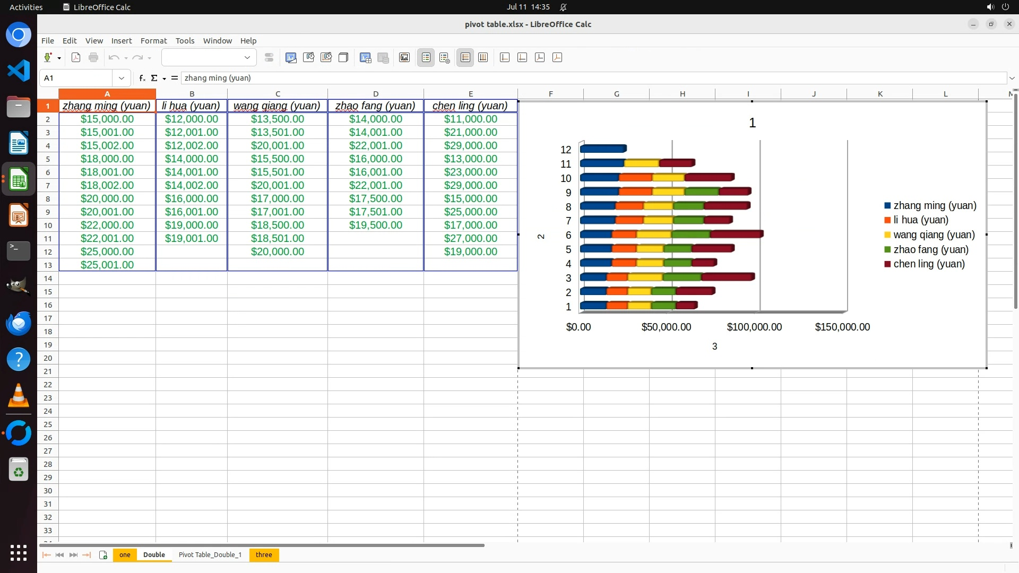Open the Save button dropdown arrow
The height and width of the screenshot is (573, 1019).
coord(59,58)
